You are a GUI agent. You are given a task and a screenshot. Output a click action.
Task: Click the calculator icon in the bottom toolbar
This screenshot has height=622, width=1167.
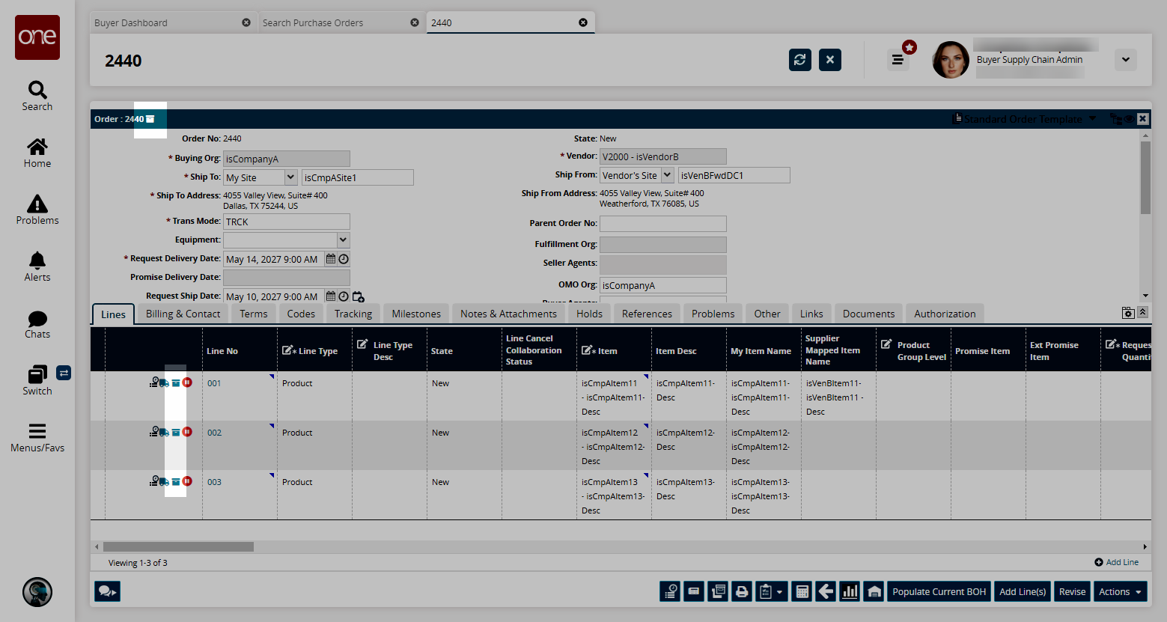point(802,591)
